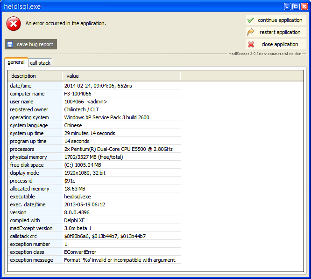This screenshot has width=311, height=279.
Task: Select physical memory value 1702/3327 MB
Action: click(x=93, y=157)
